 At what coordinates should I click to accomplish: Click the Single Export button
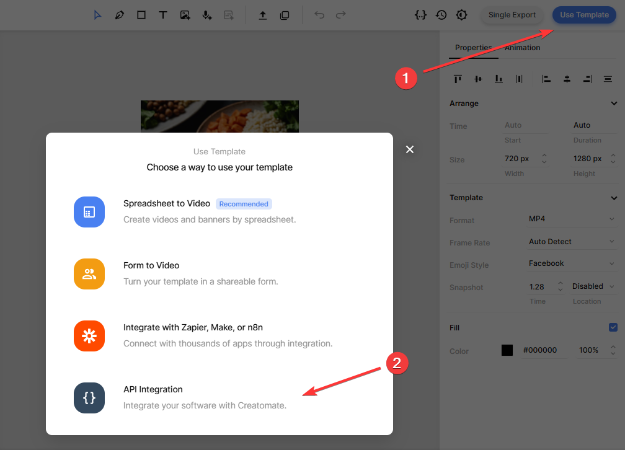(512, 15)
